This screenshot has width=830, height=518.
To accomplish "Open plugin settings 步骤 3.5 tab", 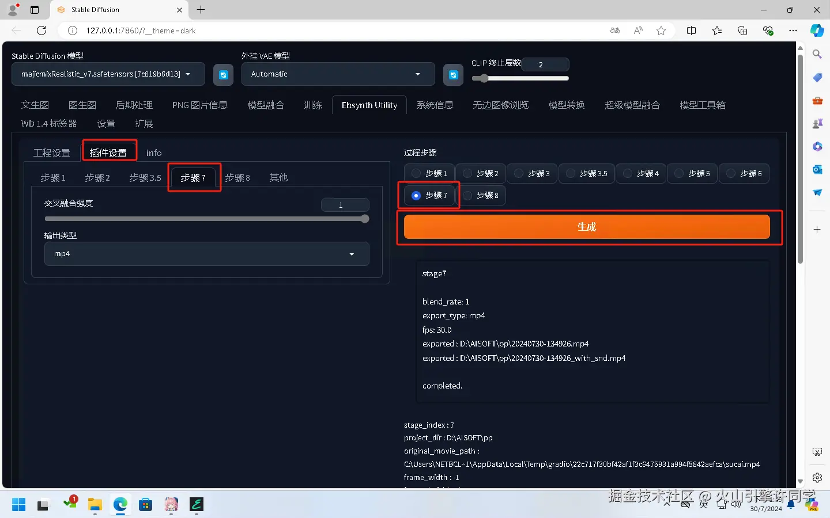I will point(145,178).
